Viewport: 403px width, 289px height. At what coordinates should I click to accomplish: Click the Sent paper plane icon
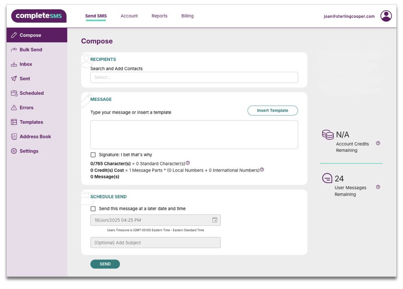tap(14, 79)
